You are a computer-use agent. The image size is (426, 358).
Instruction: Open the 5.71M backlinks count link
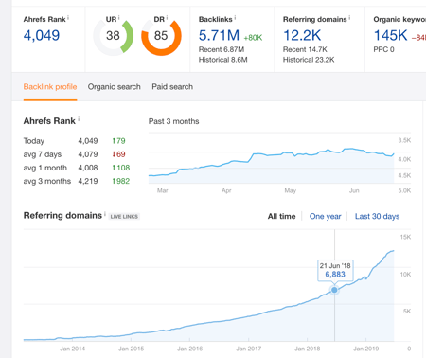[x=219, y=35]
